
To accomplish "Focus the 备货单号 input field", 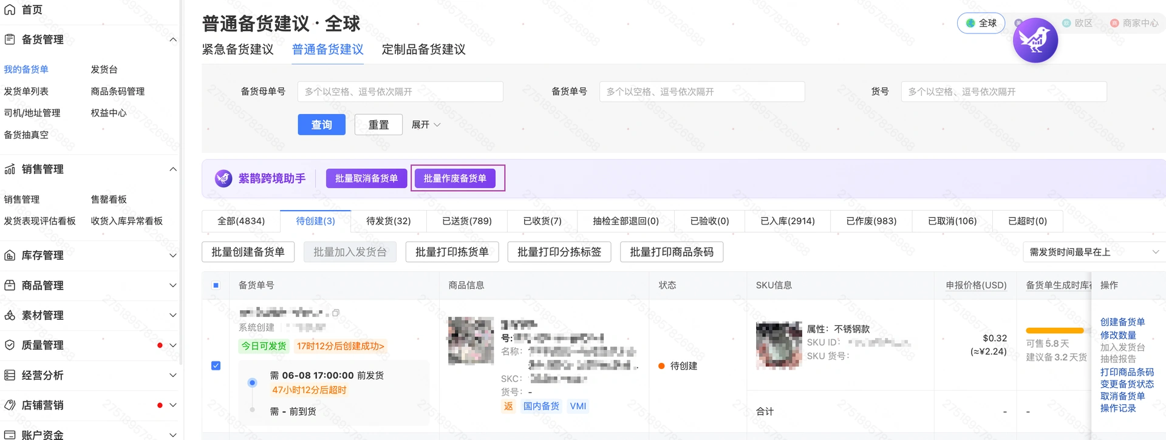I will pos(702,92).
